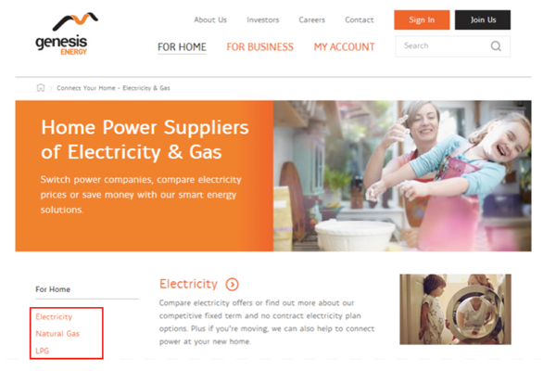Screen dimensions: 556x371
Task: Click the Genesis Energy logo
Action: pyautogui.click(x=67, y=34)
